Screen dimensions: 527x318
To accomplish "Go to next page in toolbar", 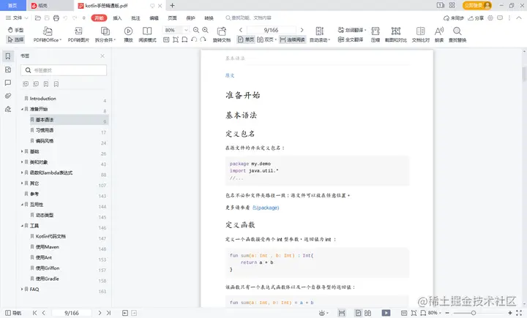I will coord(302,30).
